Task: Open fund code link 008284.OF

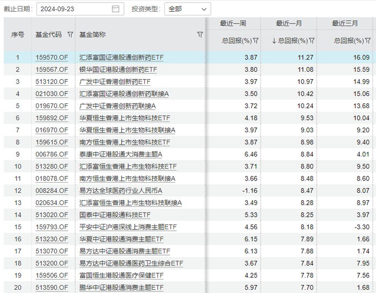Action: pyautogui.click(x=52, y=191)
